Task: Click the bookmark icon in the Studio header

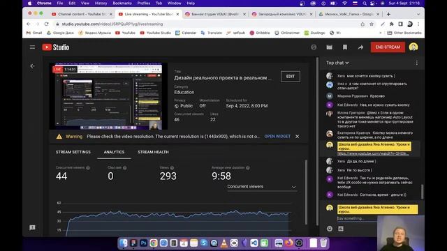Action: tap(345, 47)
